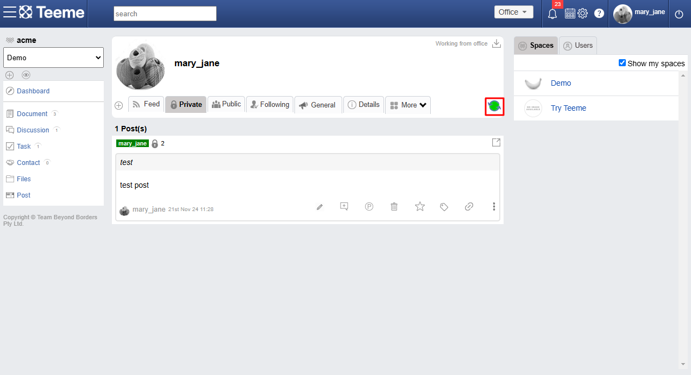This screenshot has height=375, width=691.
Task: Open Post section in sidebar
Action: coord(23,195)
